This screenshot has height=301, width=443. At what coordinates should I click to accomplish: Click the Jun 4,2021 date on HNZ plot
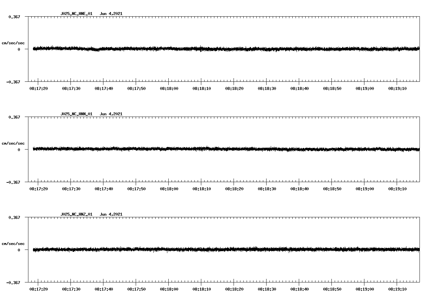click(111, 214)
